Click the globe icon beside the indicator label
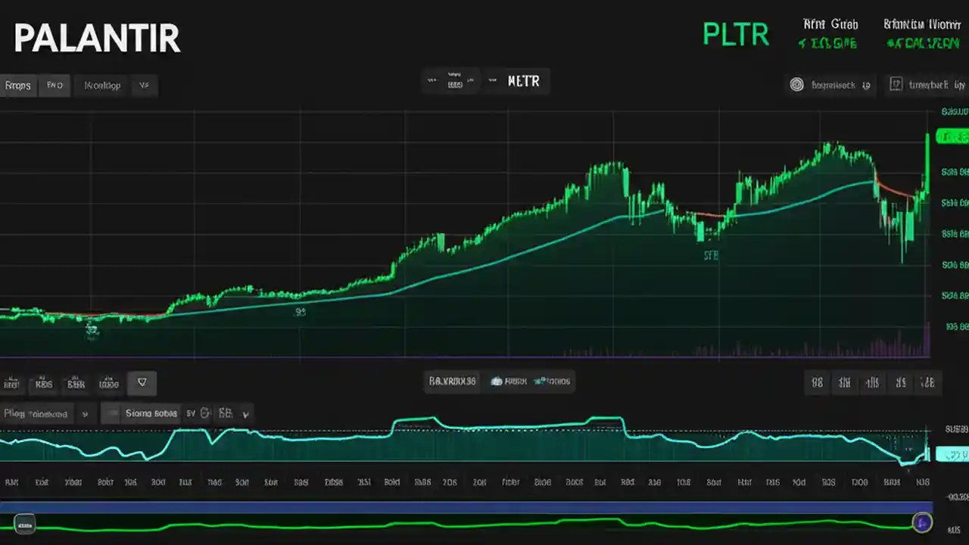Image resolution: width=969 pixels, height=545 pixels. coord(497,381)
